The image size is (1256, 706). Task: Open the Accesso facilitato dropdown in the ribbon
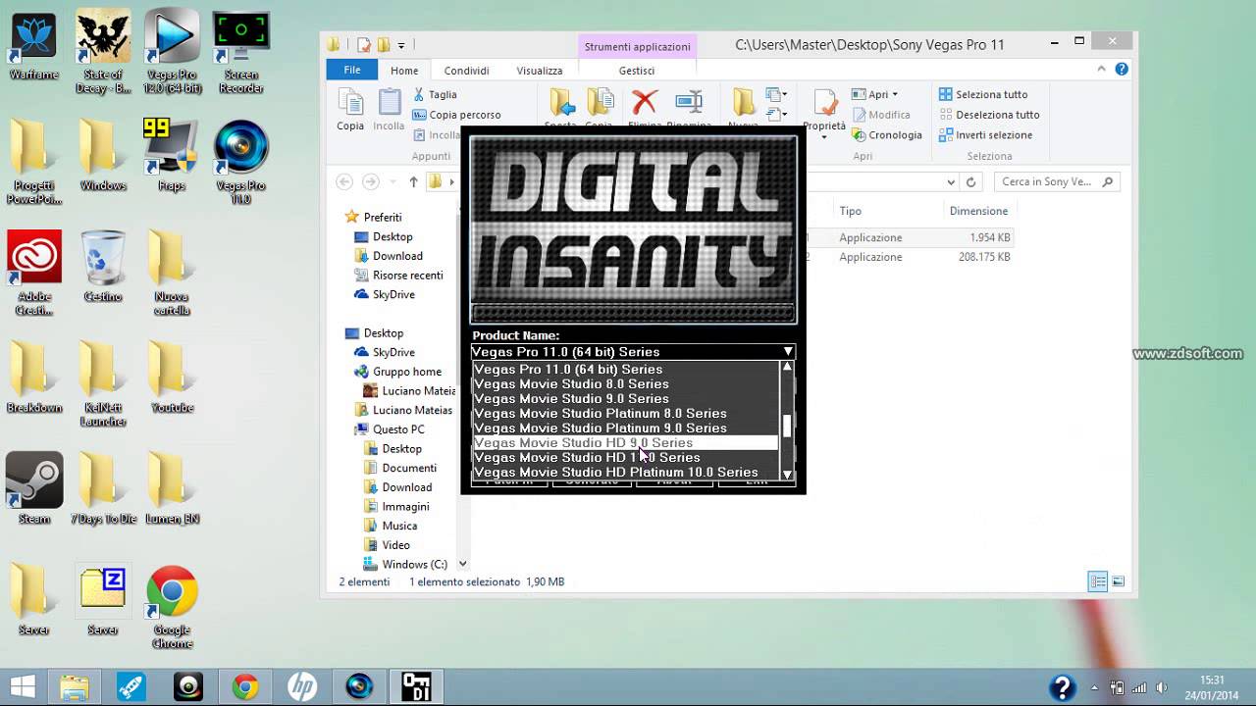777,115
